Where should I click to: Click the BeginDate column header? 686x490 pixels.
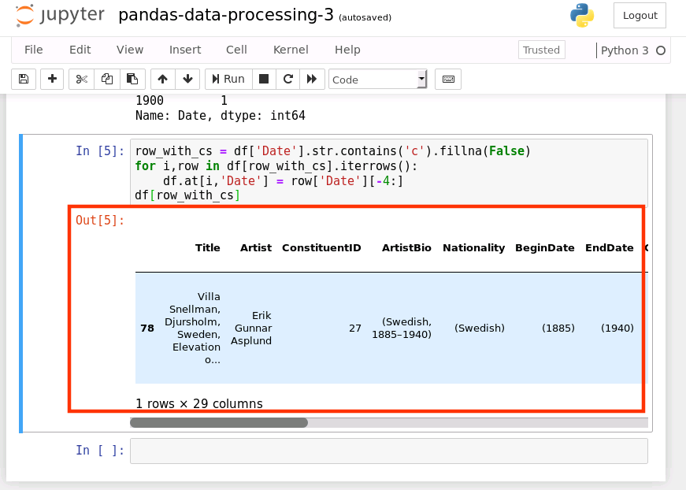pyautogui.click(x=545, y=247)
